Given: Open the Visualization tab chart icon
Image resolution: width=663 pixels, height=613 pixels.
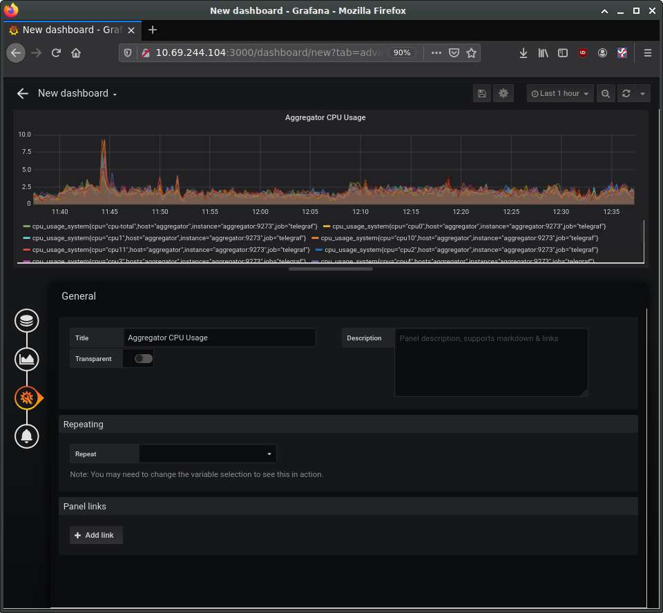Looking at the screenshot, I should click(27, 360).
